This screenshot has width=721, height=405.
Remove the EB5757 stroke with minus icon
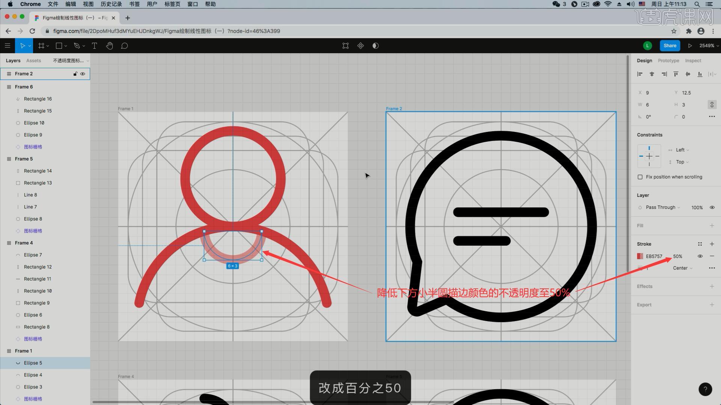pyautogui.click(x=712, y=256)
